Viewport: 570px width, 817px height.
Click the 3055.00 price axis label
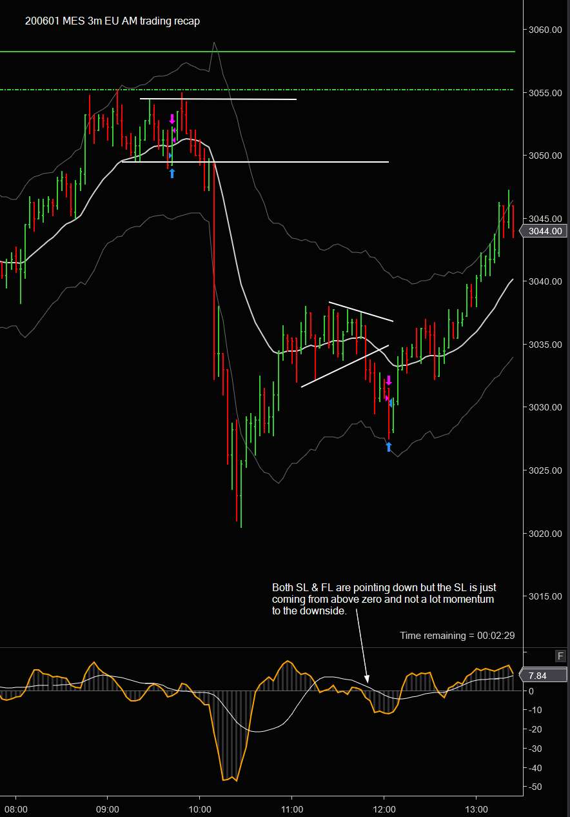(545, 93)
